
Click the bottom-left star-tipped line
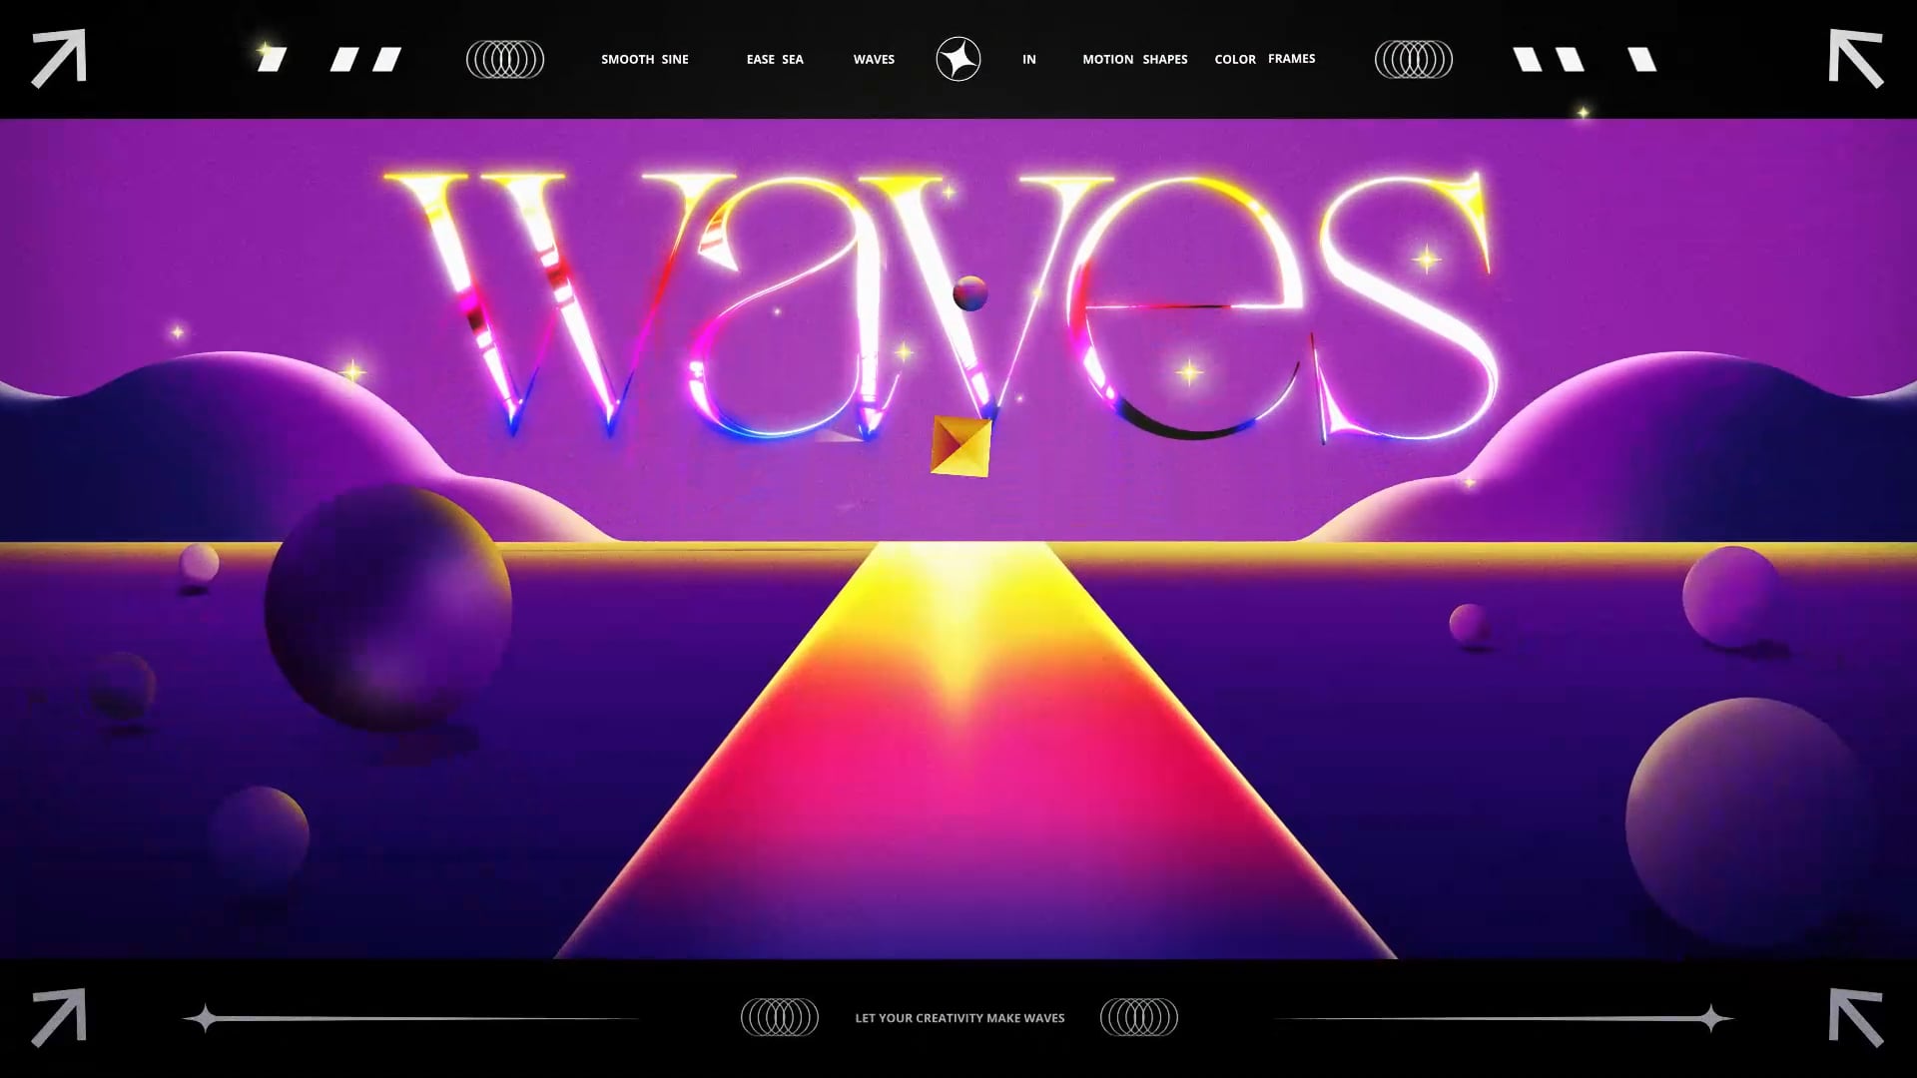pos(409,1018)
